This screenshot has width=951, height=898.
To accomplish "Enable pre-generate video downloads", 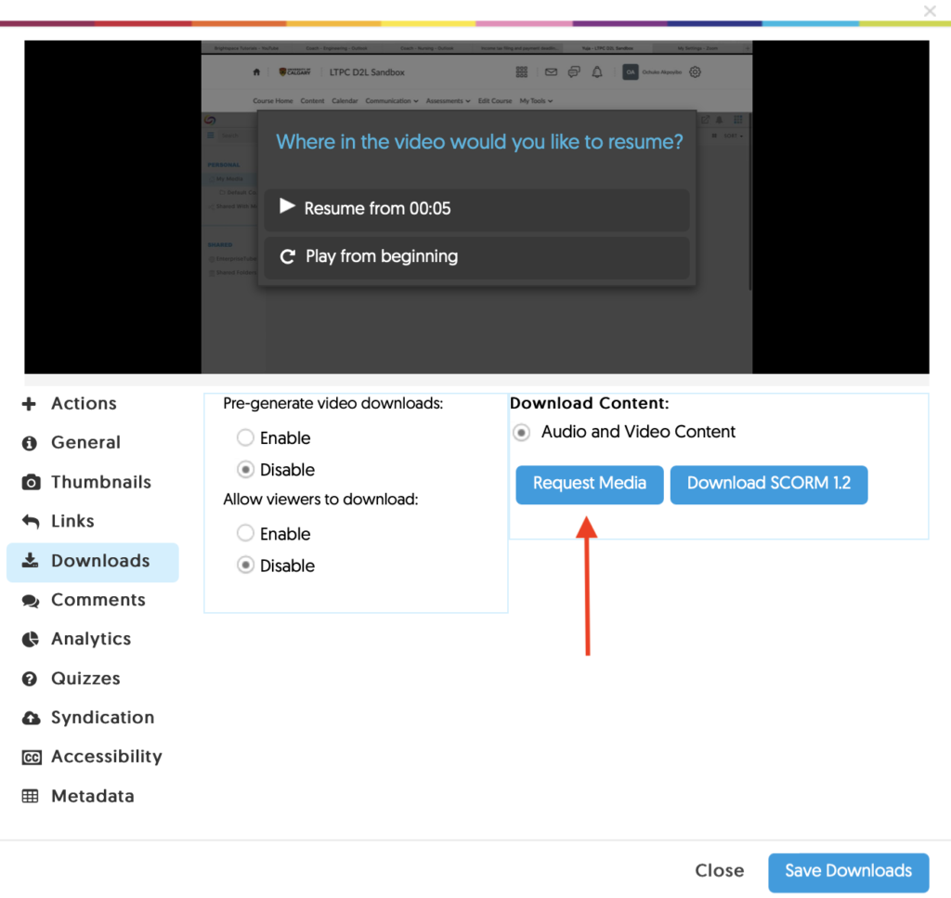I will pos(245,437).
